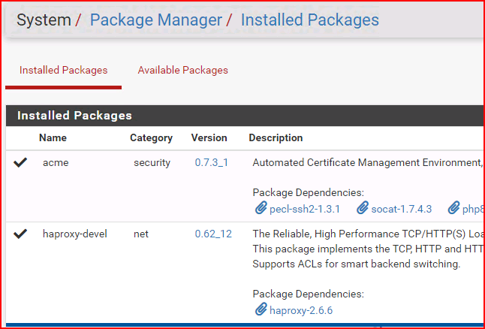Viewport: 485px width, 329px height.
Task: Click the Automated Certificate Management Environment description
Action: point(366,162)
